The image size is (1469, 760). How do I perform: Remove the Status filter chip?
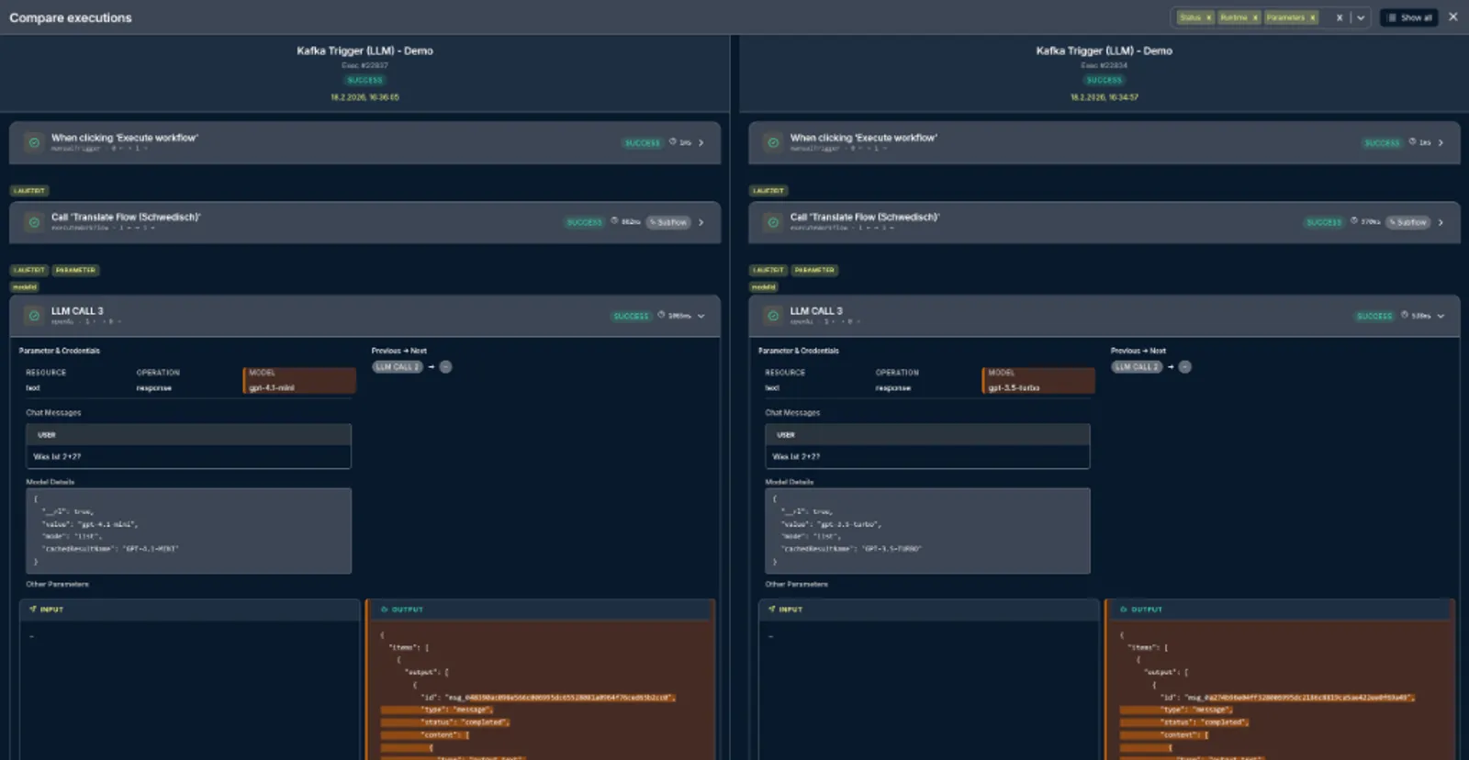point(1208,17)
